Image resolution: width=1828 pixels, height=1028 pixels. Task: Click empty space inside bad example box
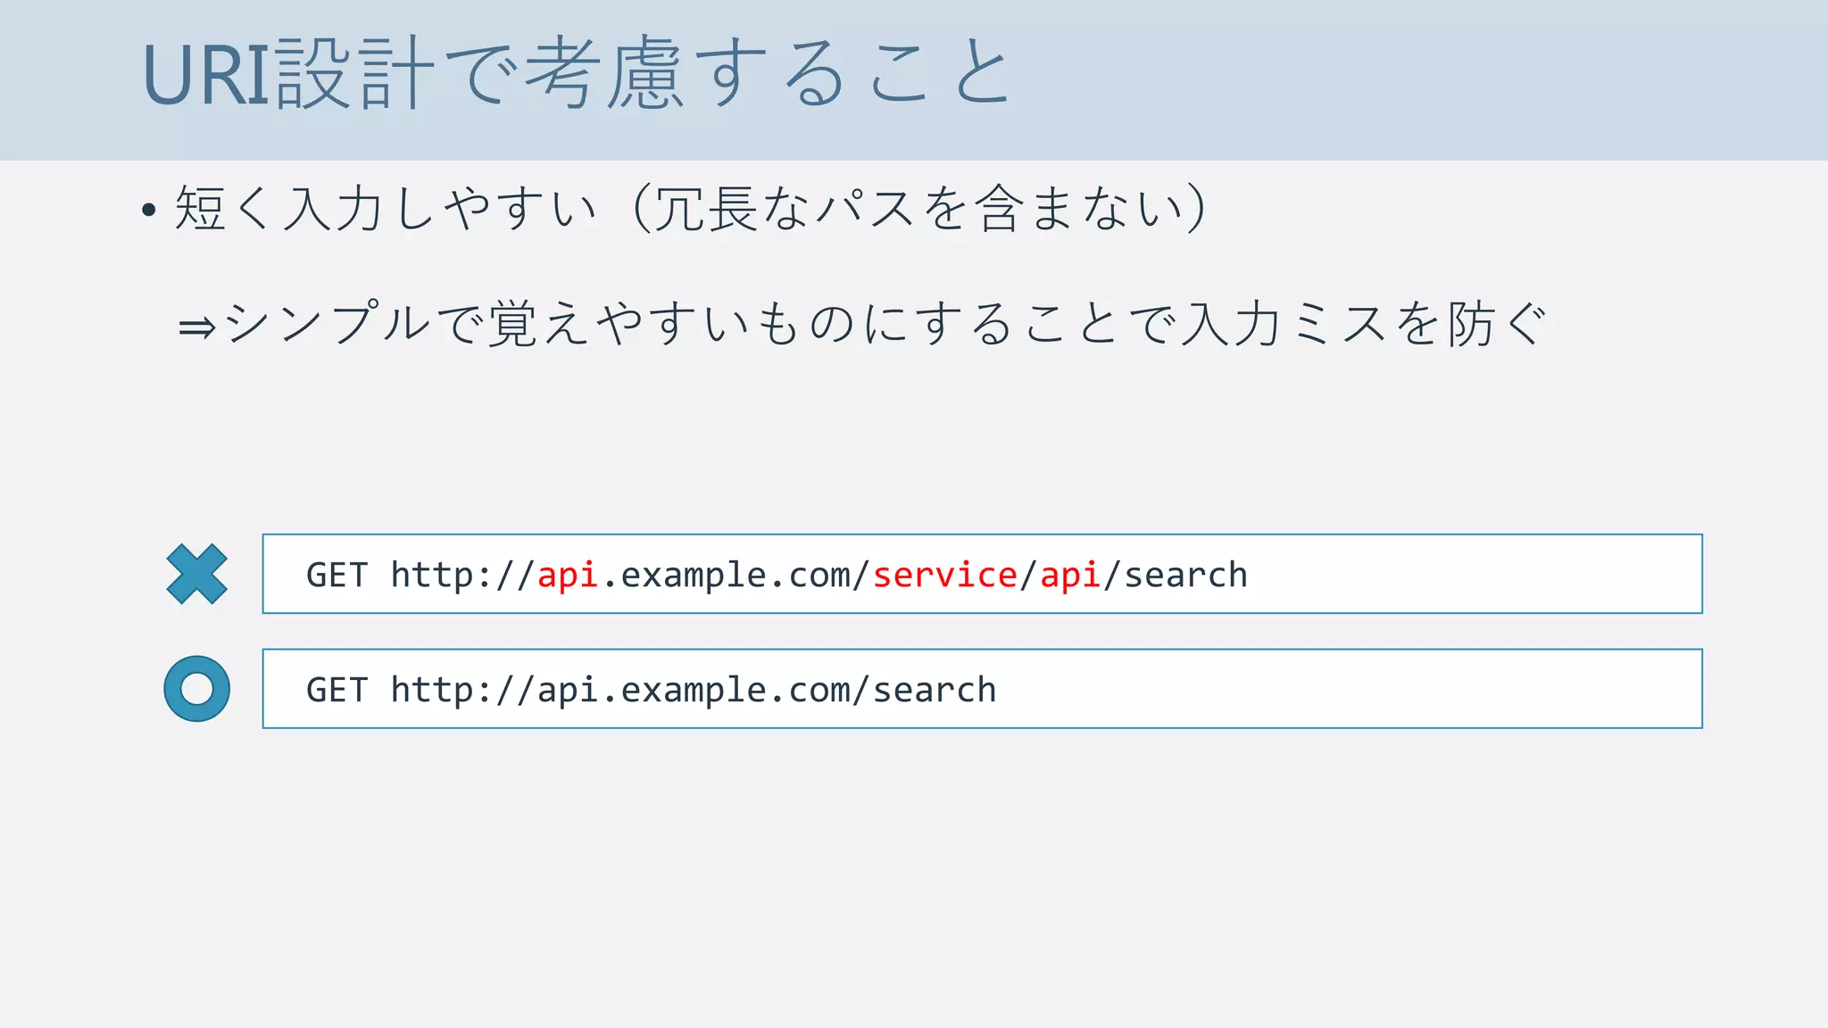(x=1473, y=575)
